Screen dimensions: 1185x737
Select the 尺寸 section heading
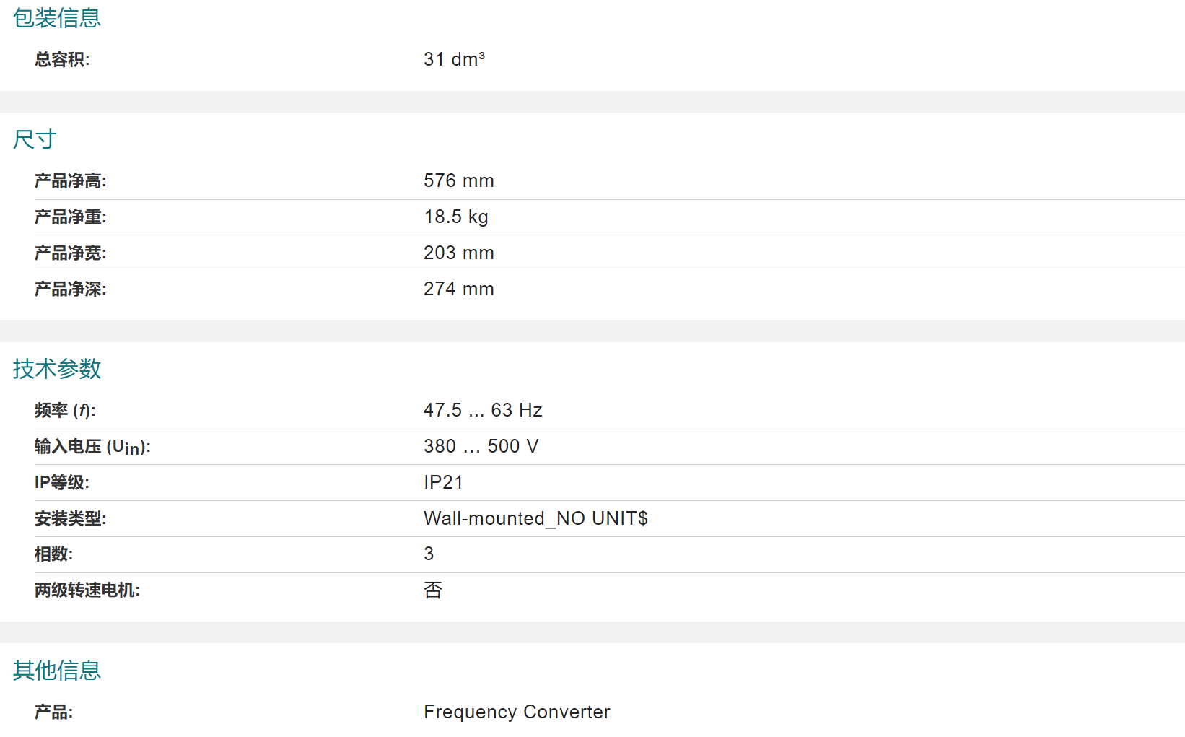tap(35, 139)
